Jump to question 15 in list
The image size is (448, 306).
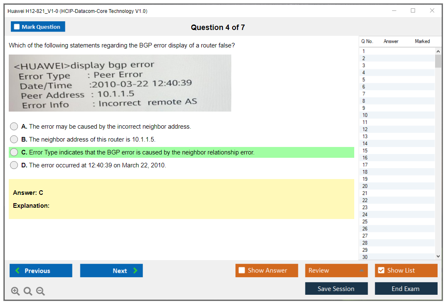(x=365, y=151)
